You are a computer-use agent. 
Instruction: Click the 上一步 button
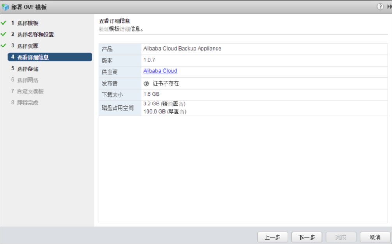[272, 237]
